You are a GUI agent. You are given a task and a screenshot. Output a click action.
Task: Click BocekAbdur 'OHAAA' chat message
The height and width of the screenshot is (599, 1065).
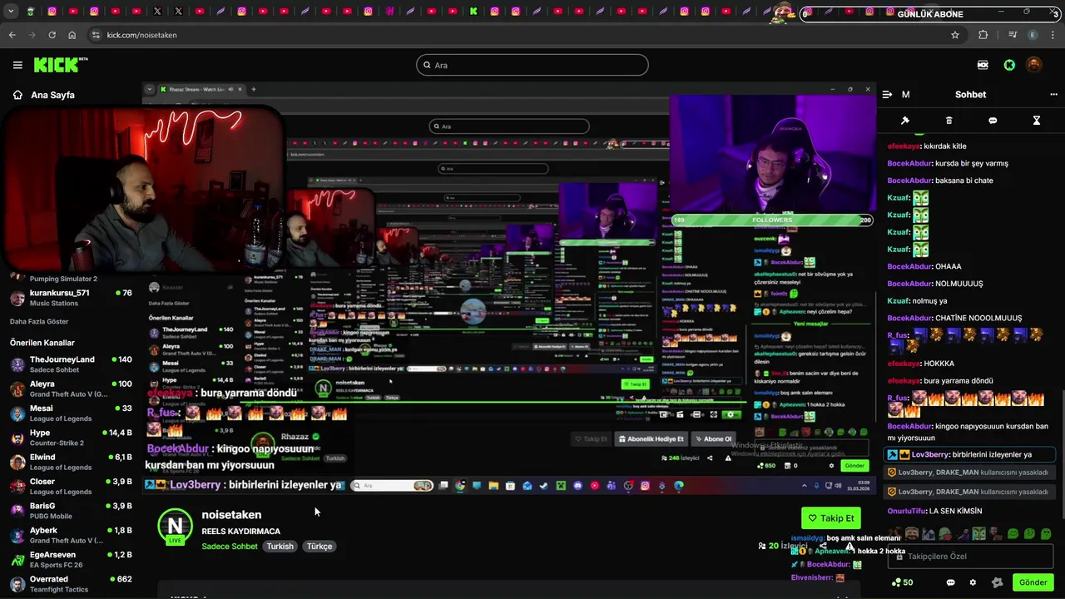(x=924, y=266)
